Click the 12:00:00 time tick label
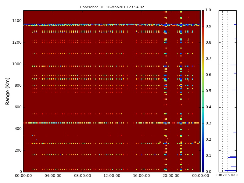This screenshot has height=183, width=244. point(112,176)
